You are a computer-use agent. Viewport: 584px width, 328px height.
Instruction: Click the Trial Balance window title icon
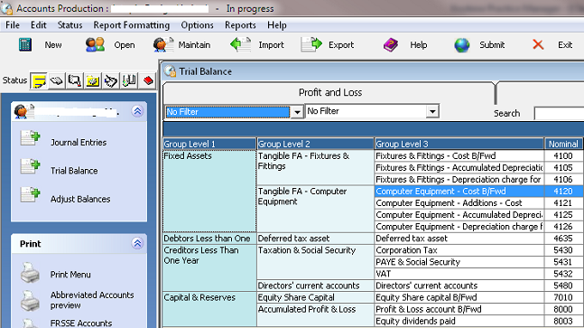(x=171, y=71)
